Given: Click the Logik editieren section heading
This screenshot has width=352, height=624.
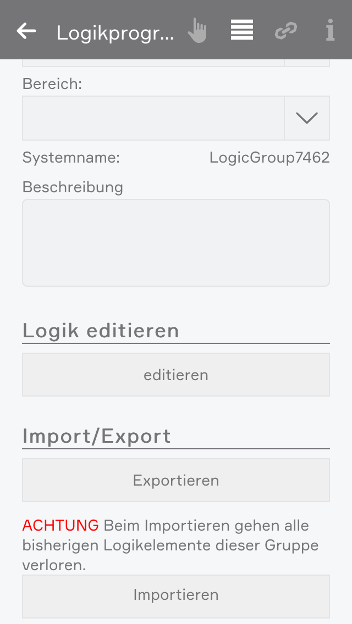Looking at the screenshot, I should pos(101,331).
